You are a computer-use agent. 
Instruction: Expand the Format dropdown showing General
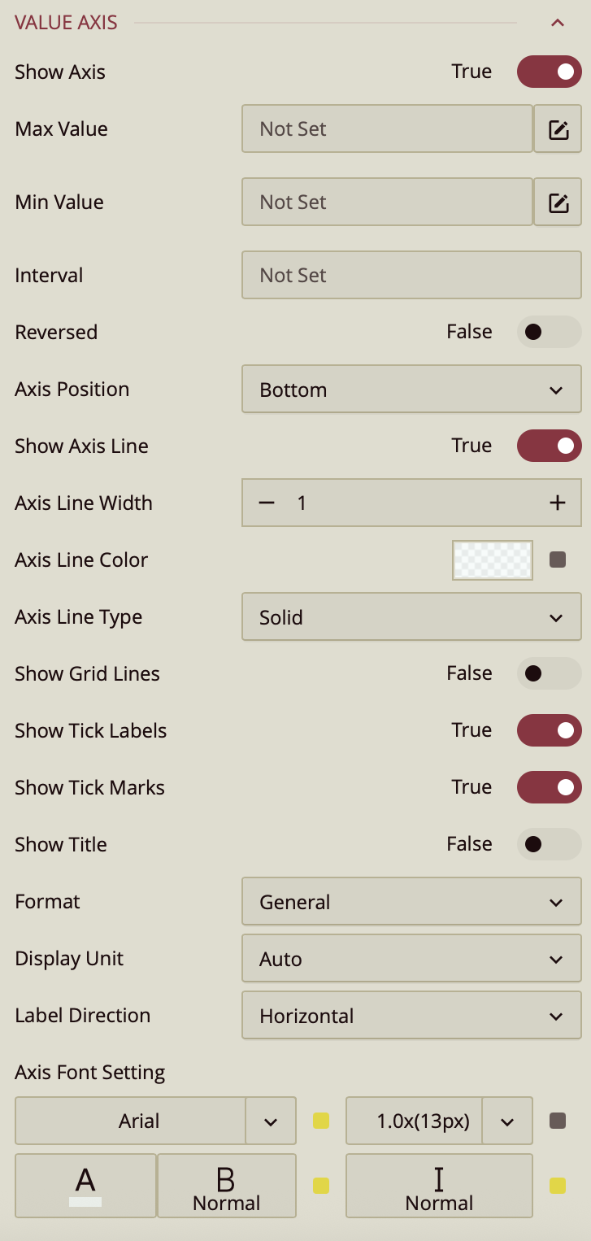pyautogui.click(x=411, y=901)
